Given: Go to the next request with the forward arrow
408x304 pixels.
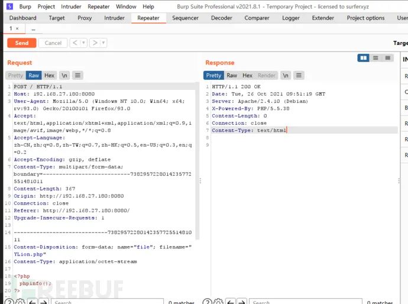Looking at the screenshot, I should point(95,43).
